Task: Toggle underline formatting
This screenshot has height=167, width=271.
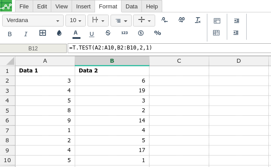Action: pos(92,34)
